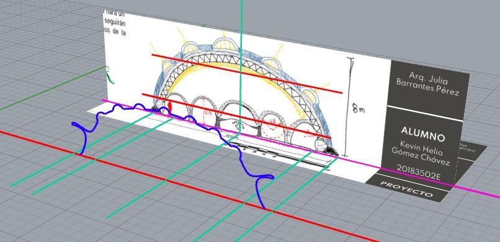Pick the blue curve's left spiral end
The height and width of the screenshot is (242, 500).
pos(81,129)
